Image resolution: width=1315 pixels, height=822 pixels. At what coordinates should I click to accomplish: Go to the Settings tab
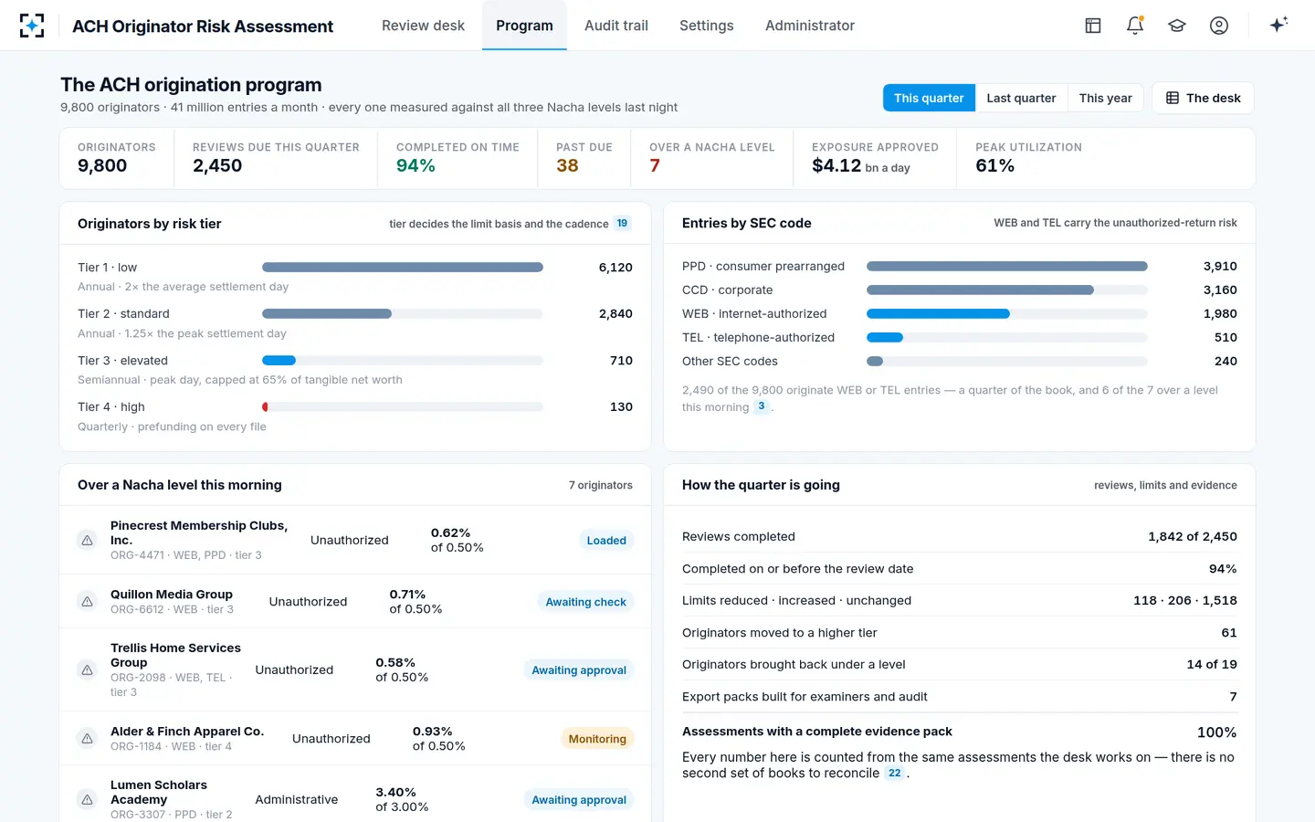coord(707,26)
